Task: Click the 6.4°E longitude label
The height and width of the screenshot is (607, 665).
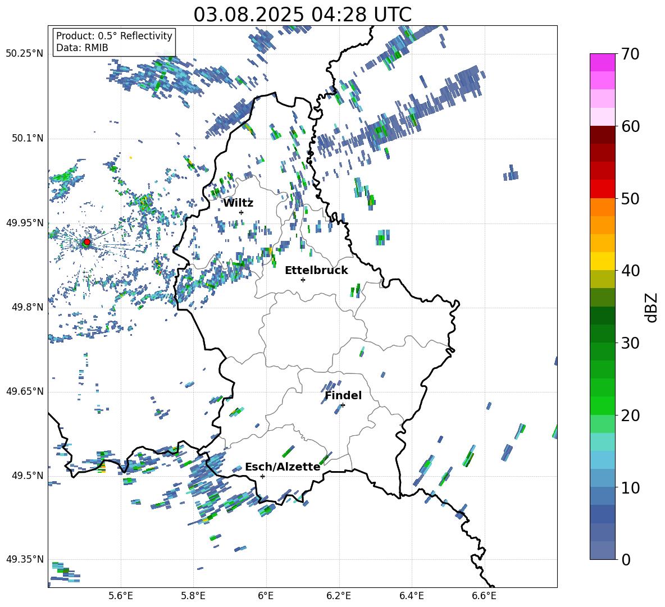Action: (412, 596)
